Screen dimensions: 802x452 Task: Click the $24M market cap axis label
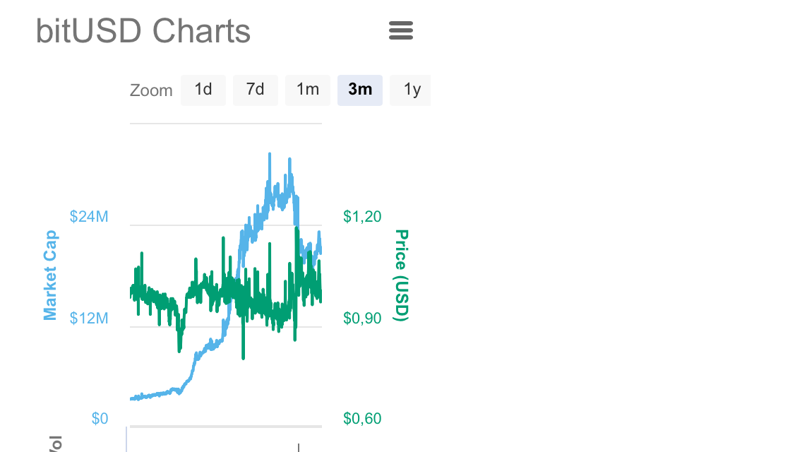(89, 217)
